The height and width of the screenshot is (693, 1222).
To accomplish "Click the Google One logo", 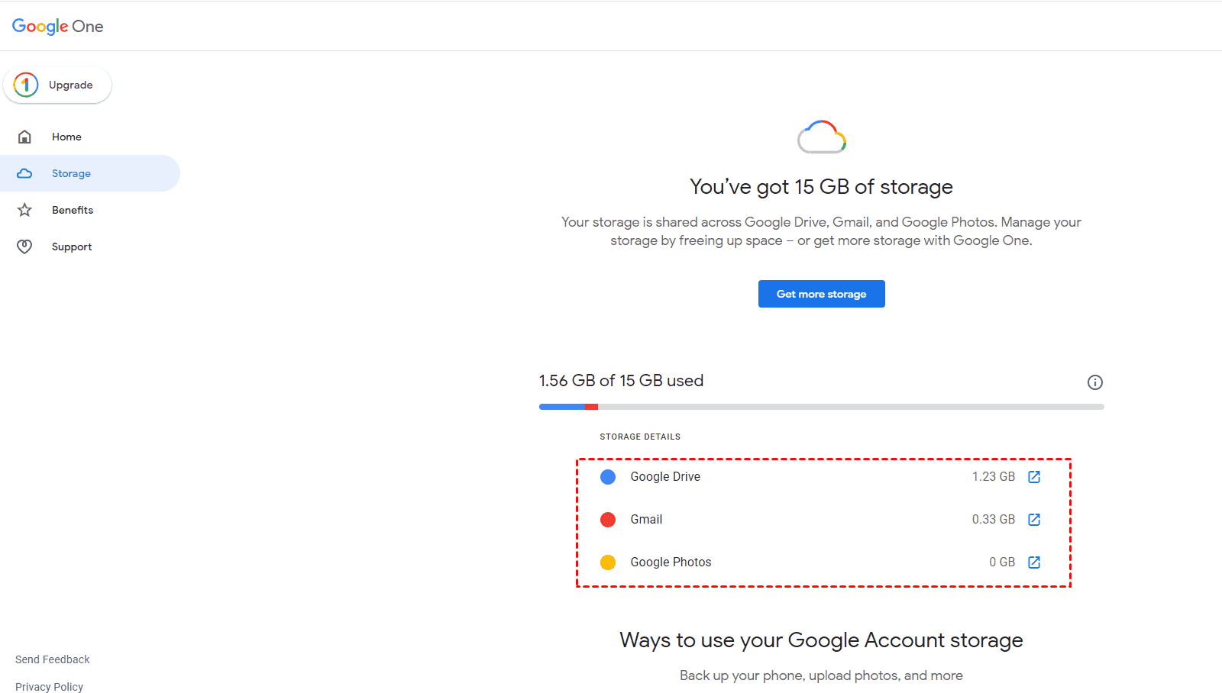I will (x=58, y=27).
